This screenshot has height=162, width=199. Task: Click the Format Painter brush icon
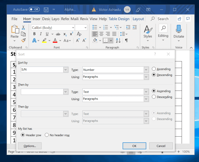point(23,40)
